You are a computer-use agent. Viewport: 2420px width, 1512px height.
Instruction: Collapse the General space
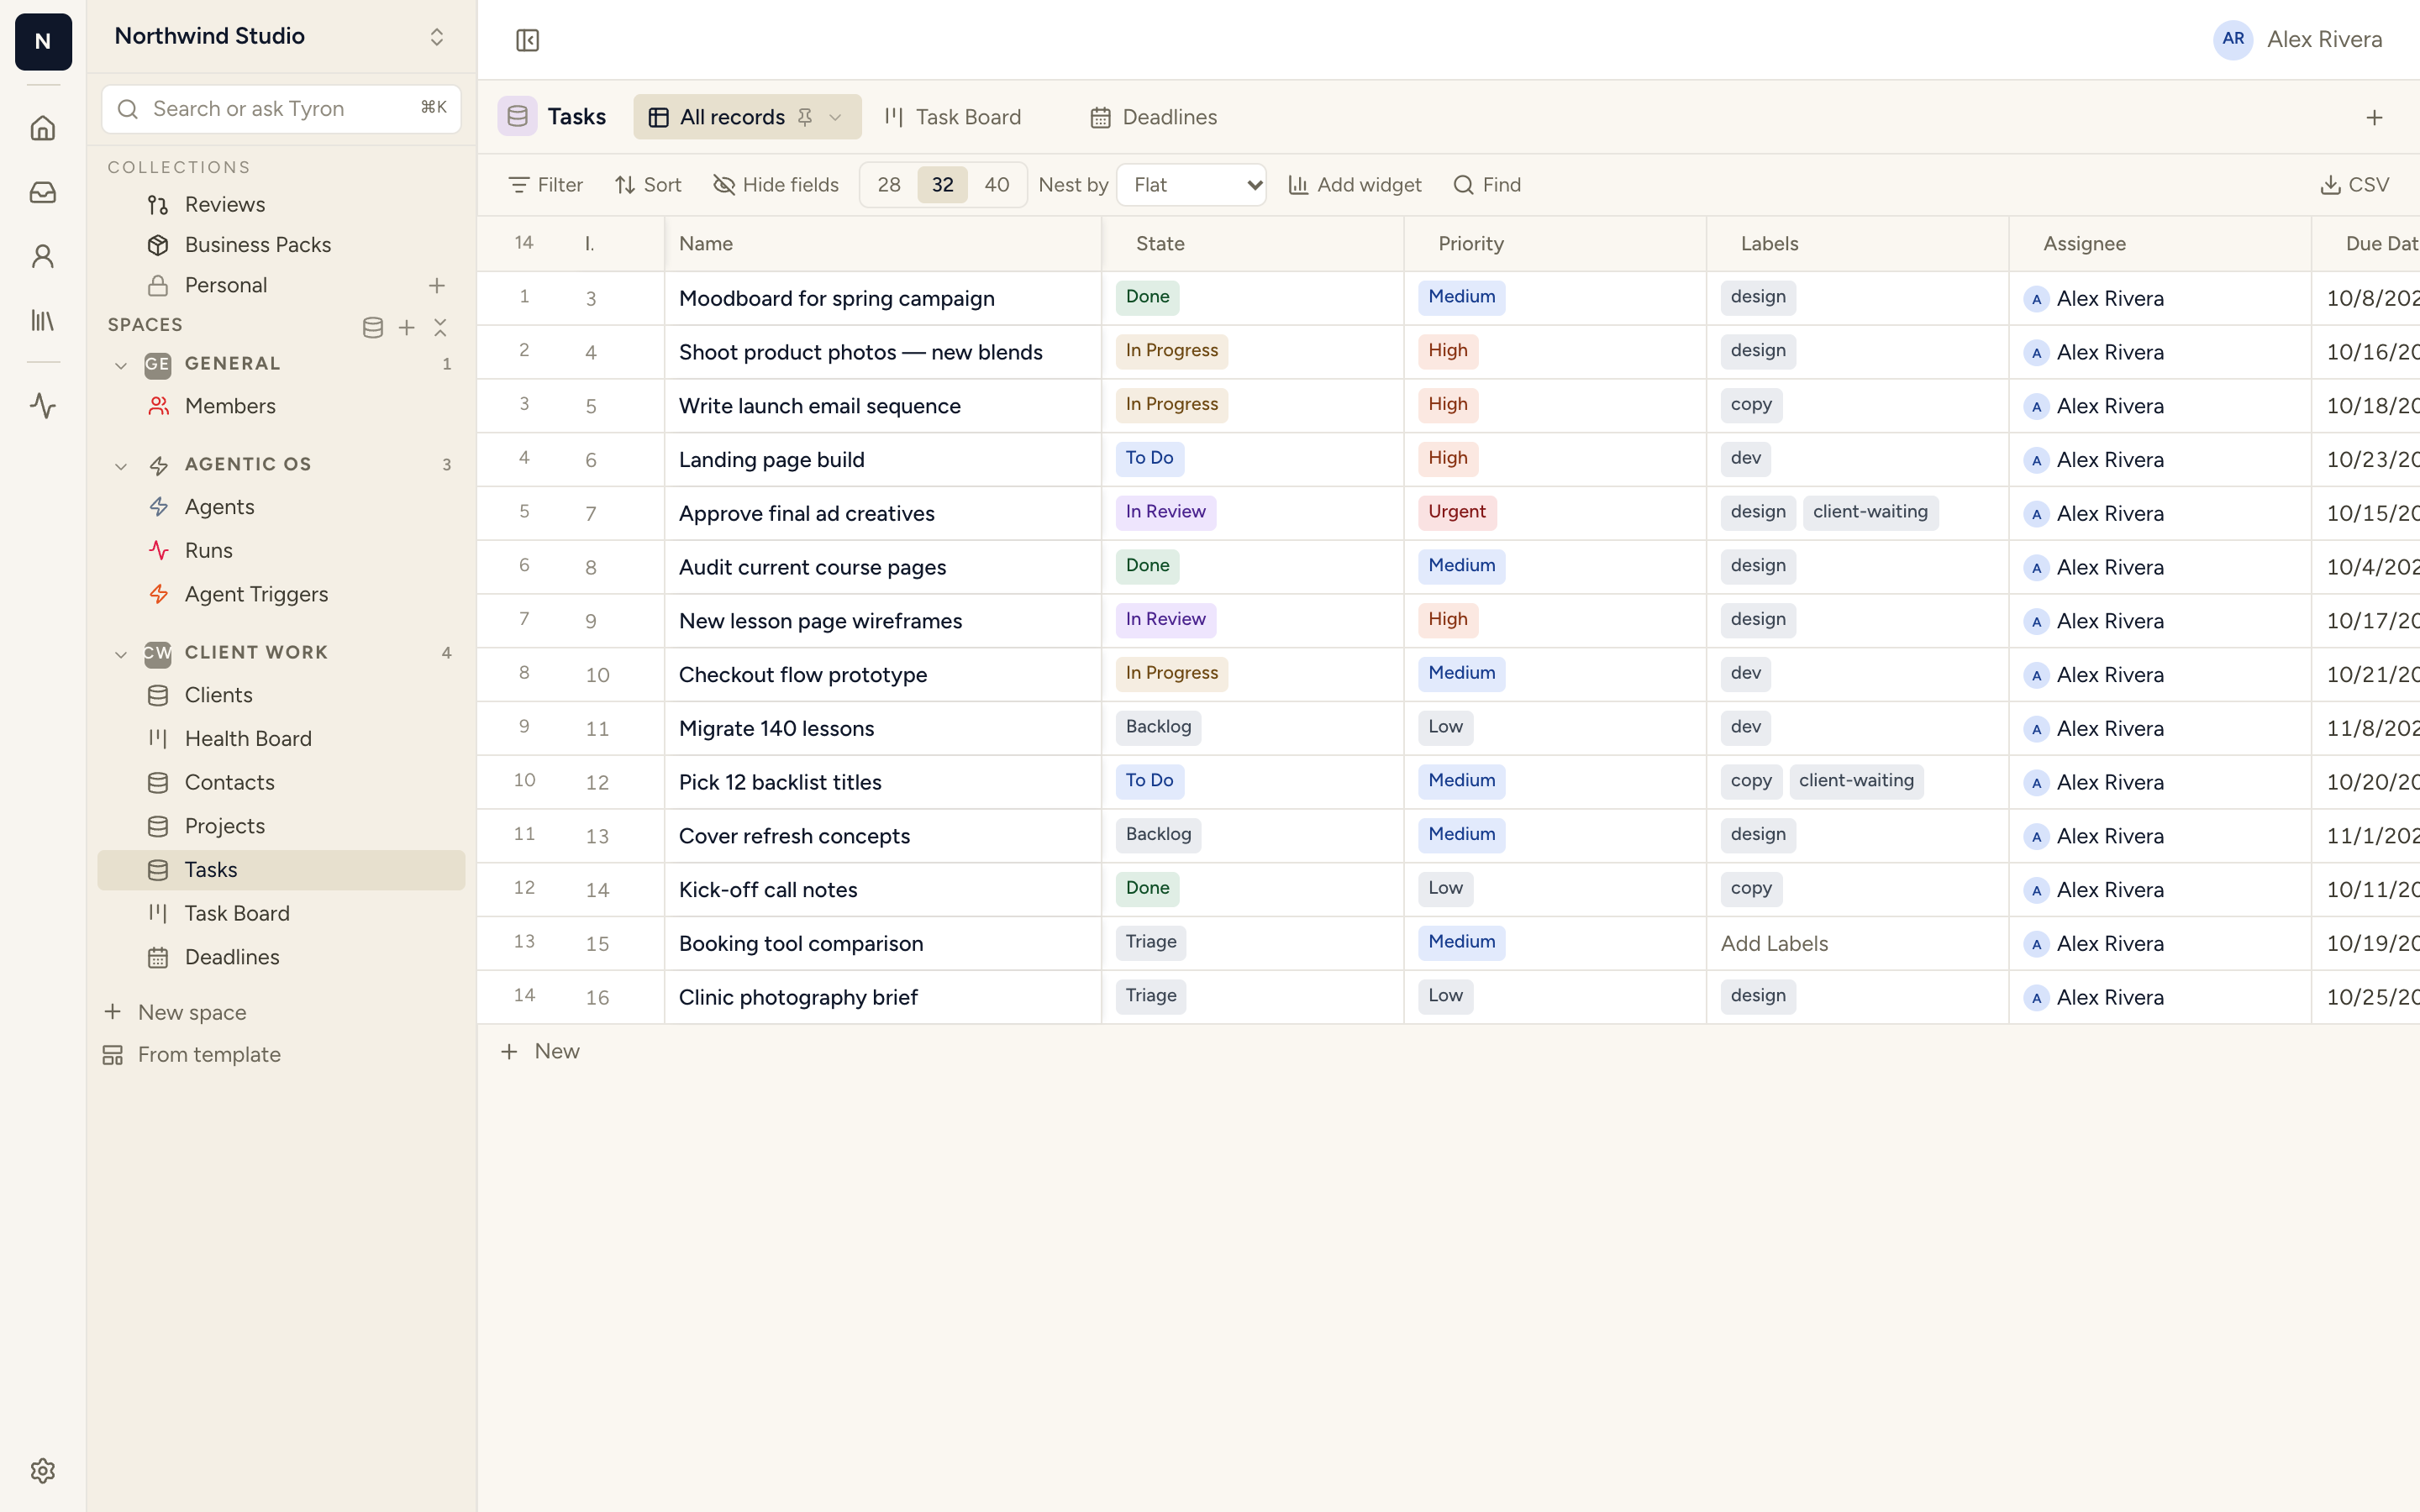[121, 365]
